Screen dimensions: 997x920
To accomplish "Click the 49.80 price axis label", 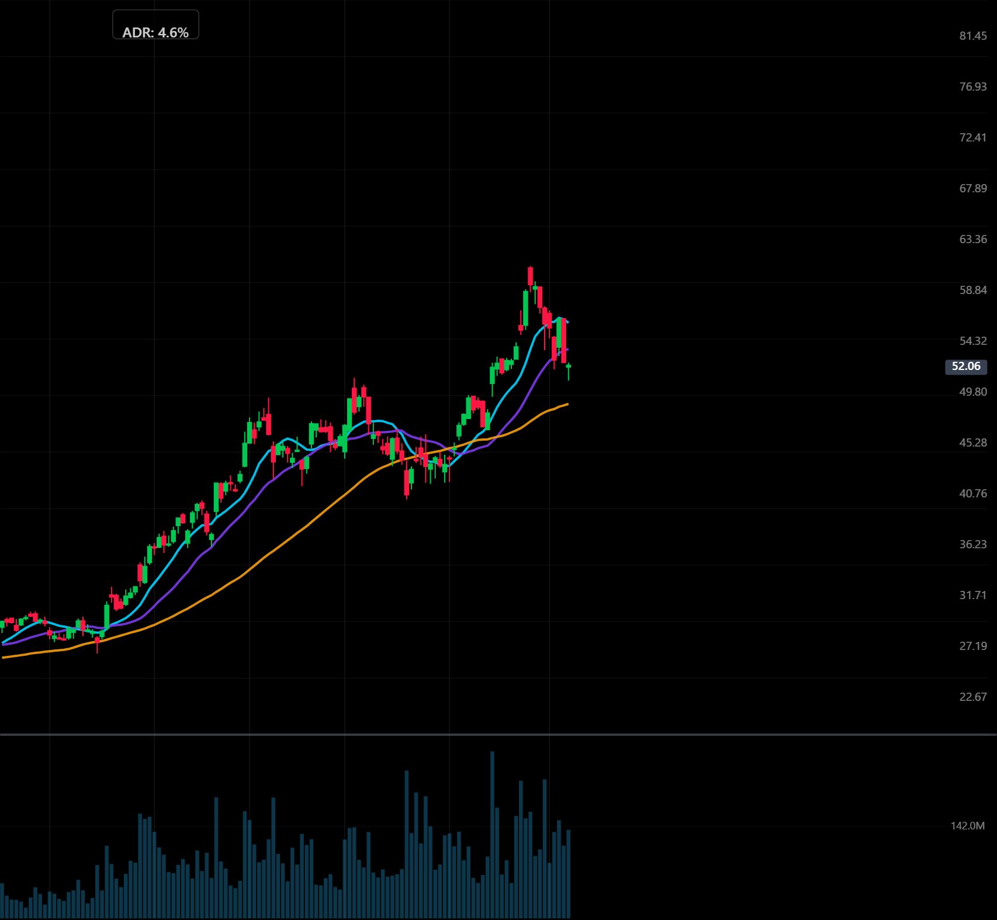I will click(972, 392).
